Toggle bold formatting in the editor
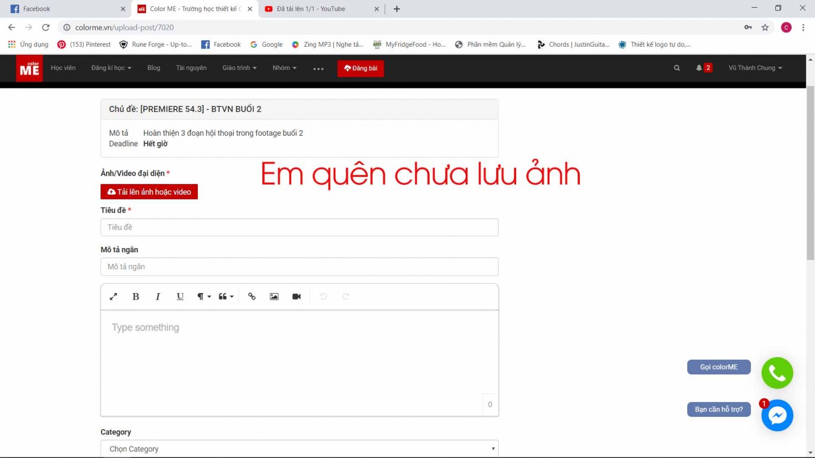This screenshot has height=458, width=815. tap(136, 296)
